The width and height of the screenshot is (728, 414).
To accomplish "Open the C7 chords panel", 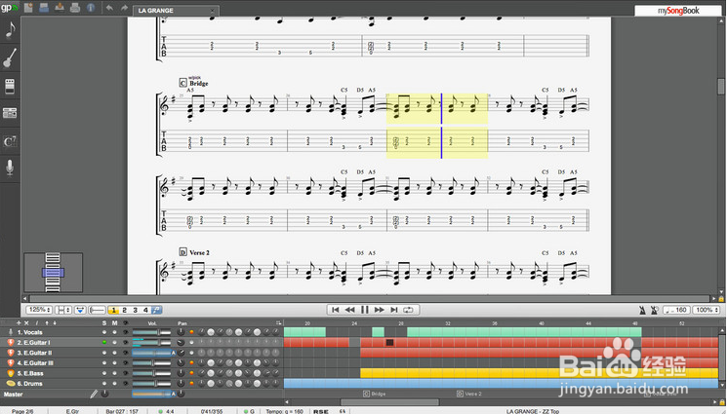I will click(10, 141).
